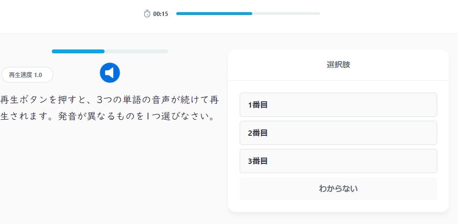Play the audio with the speaker button
Viewport: 458px width, 224px height.
click(x=110, y=73)
